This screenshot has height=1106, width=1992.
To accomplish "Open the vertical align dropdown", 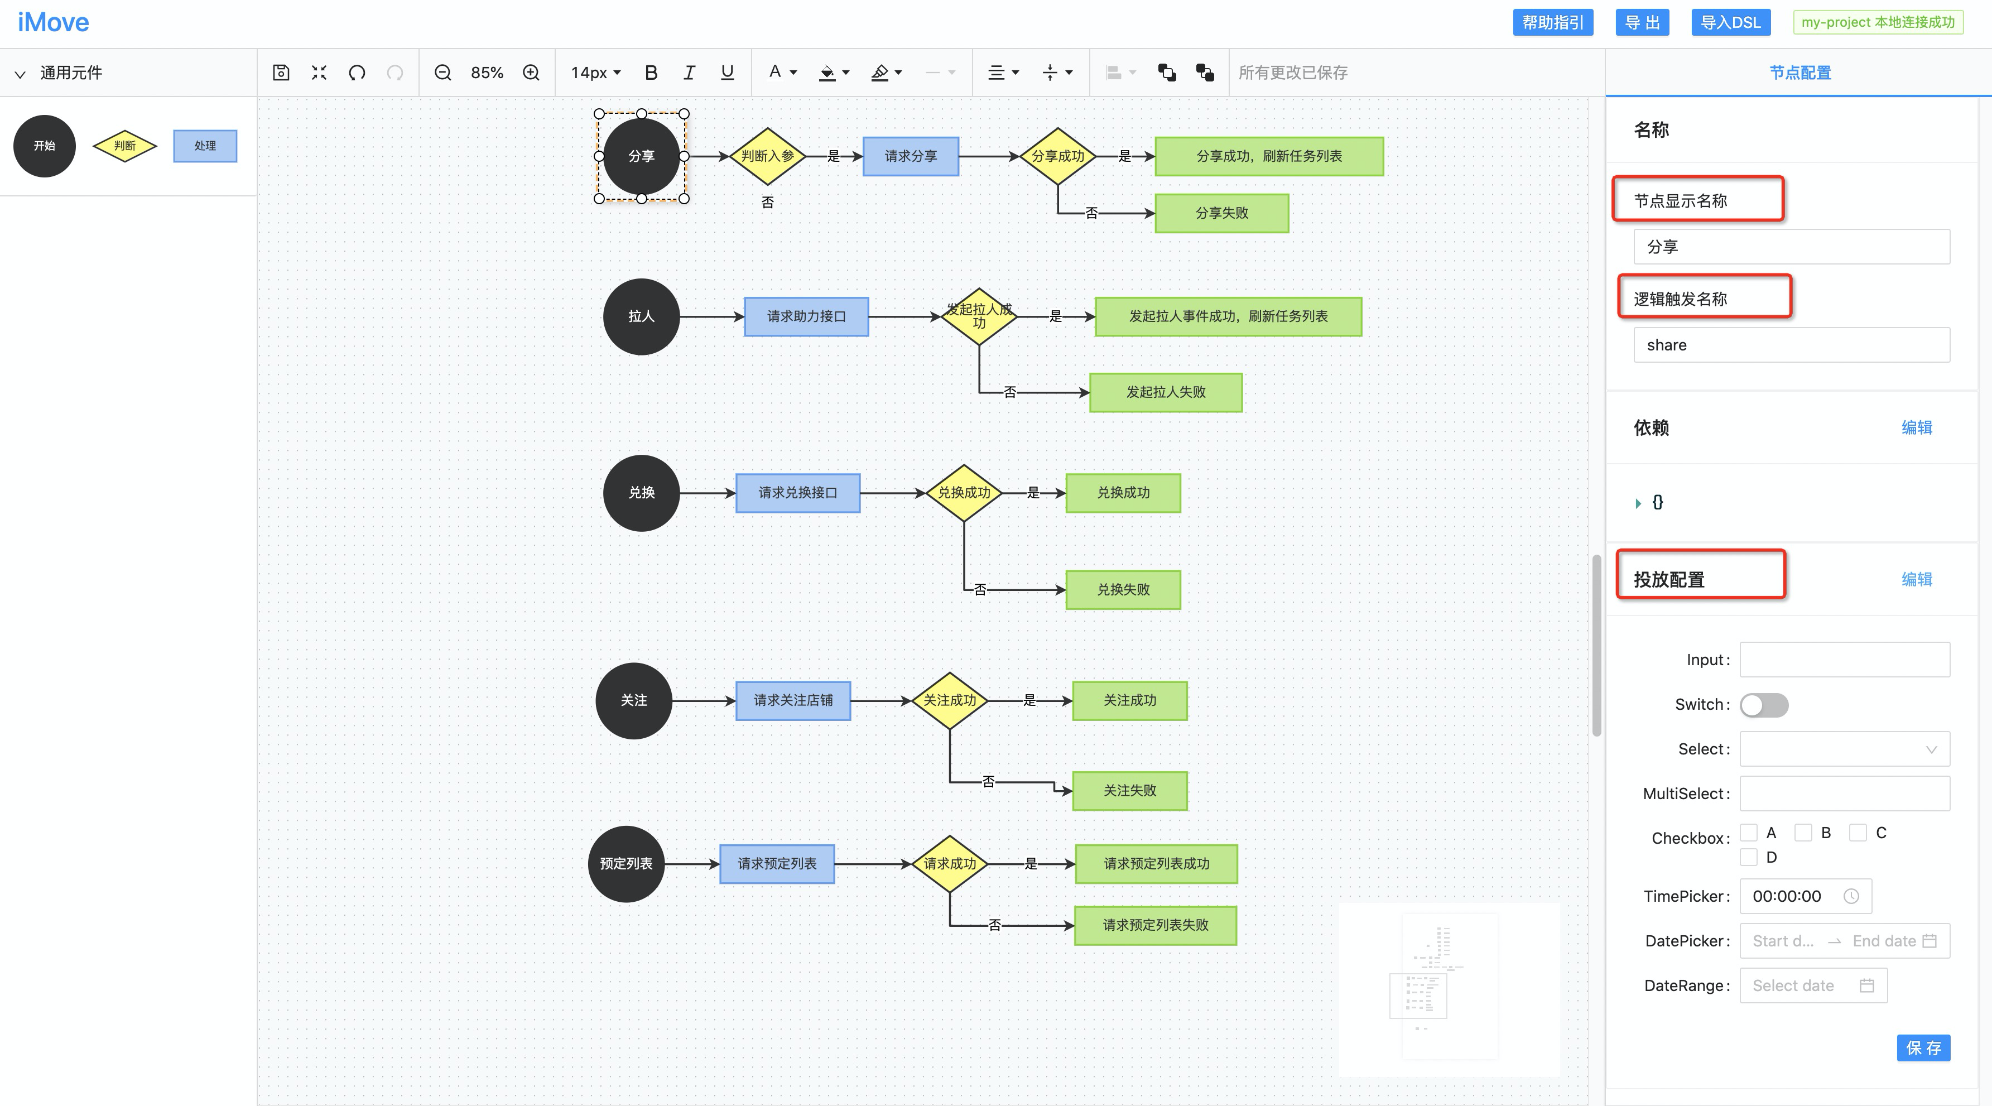I will (1057, 73).
